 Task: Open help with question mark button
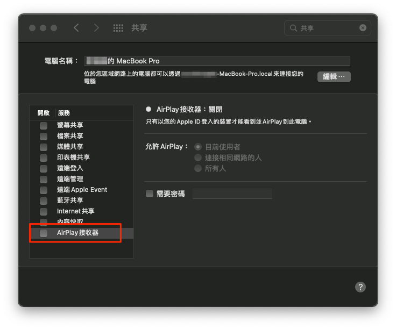[x=360, y=287]
